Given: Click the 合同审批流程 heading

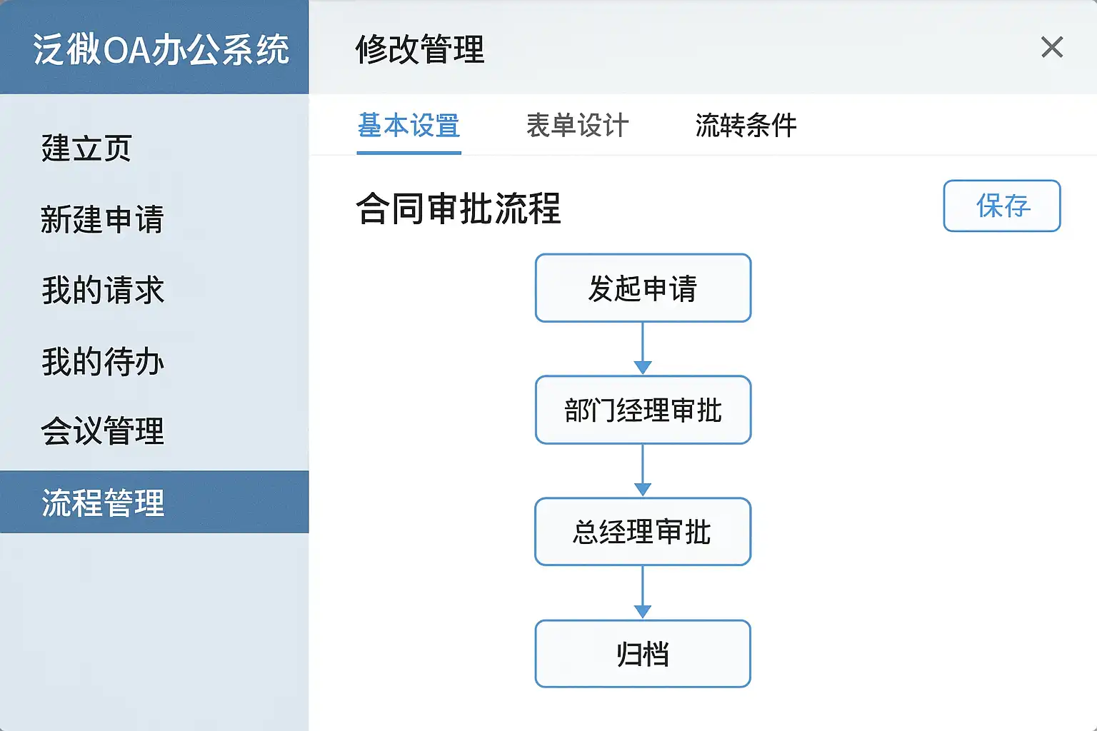Looking at the screenshot, I should (459, 209).
